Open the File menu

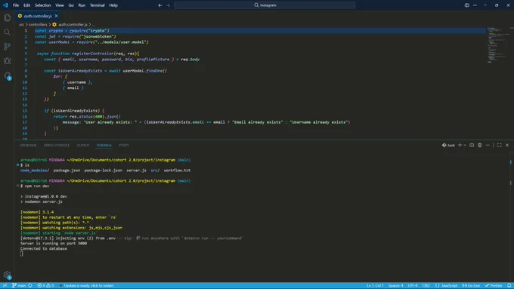click(x=16, y=5)
